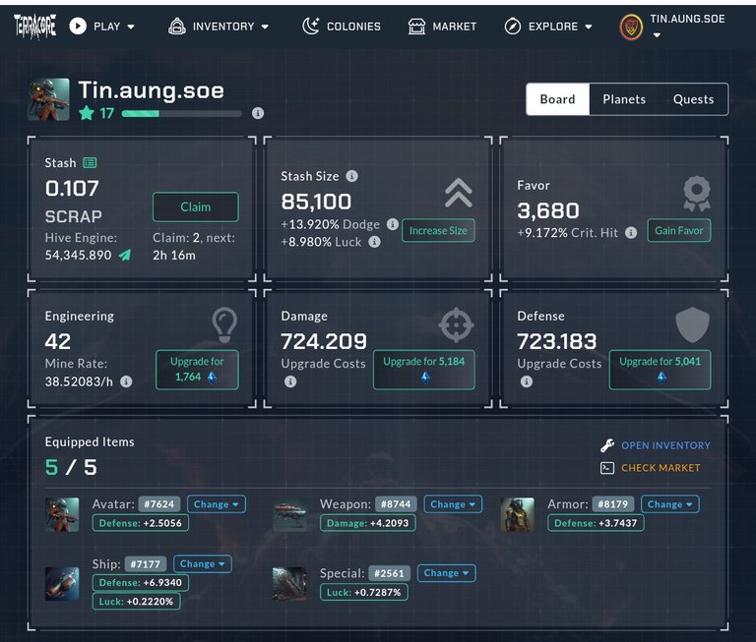Click Damage Upgrade Costs info icon
This screenshot has height=642, width=756.
click(290, 381)
